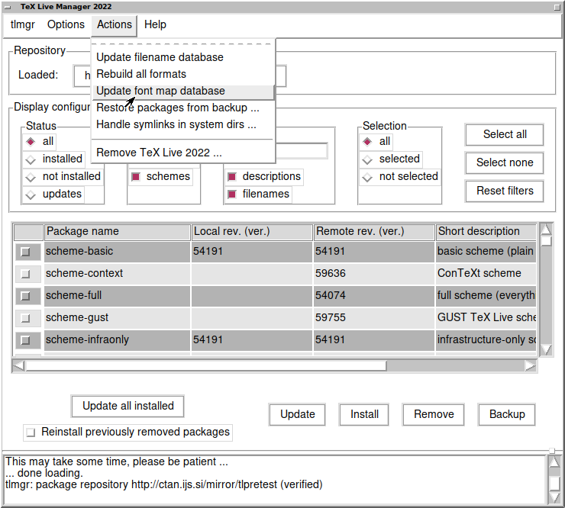Enable Reinstall previously removed packages

pyautogui.click(x=31, y=432)
